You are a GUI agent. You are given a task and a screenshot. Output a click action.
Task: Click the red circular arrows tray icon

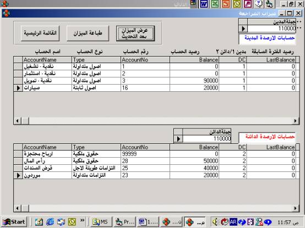point(225,222)
